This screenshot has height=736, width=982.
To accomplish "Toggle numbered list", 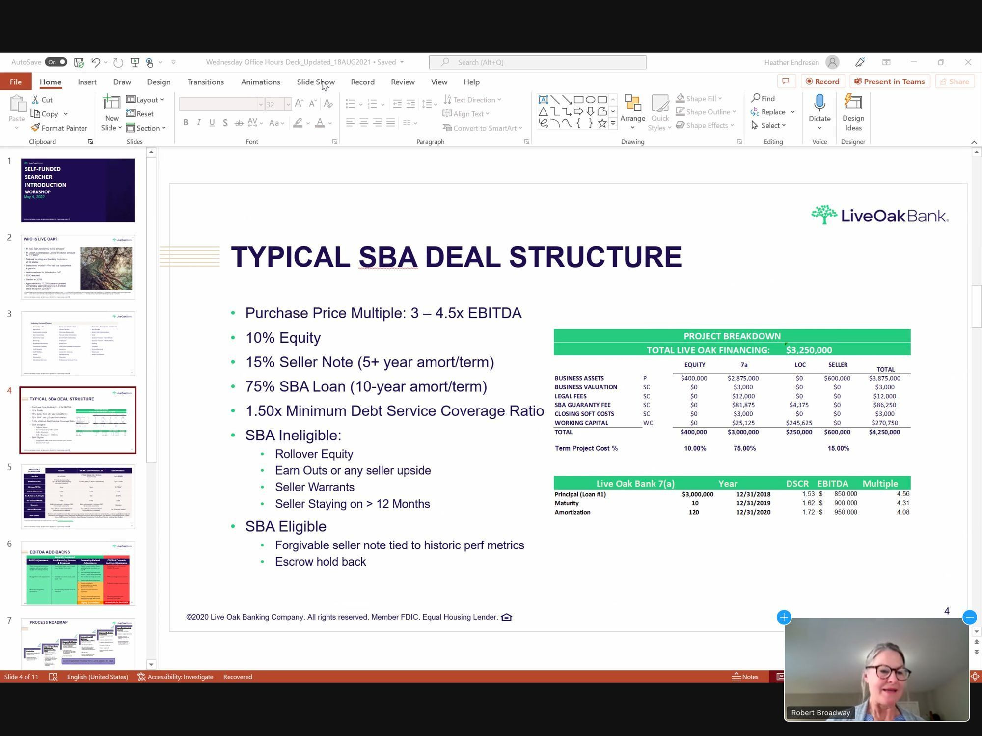I will coord(372,104).
